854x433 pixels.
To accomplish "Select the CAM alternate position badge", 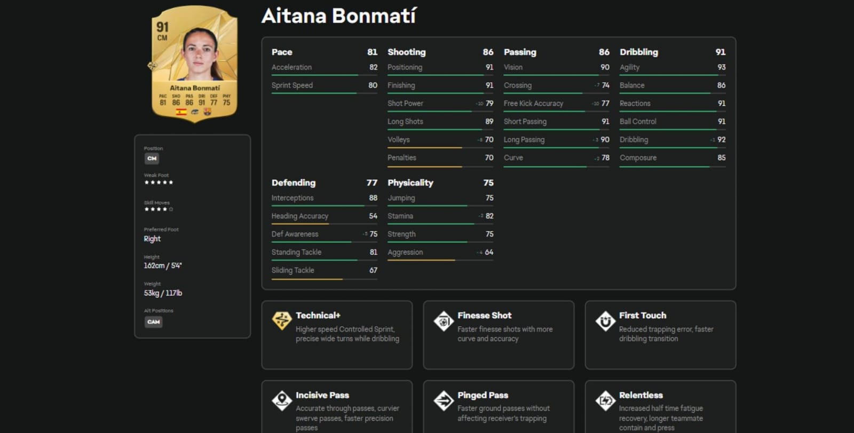I will [154, 322].
